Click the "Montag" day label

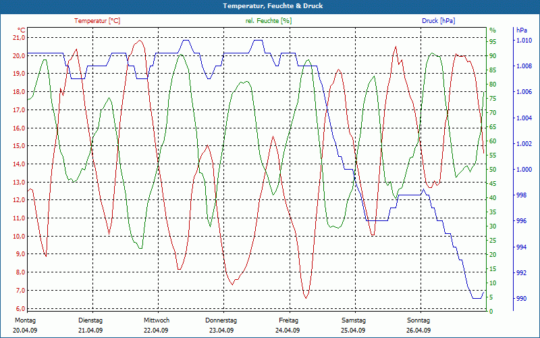point(25,320)
